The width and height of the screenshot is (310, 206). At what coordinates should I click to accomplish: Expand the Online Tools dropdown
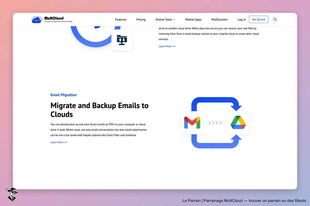[x=165, y=20]
